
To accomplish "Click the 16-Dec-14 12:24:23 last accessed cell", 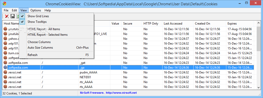I will 176,63.
